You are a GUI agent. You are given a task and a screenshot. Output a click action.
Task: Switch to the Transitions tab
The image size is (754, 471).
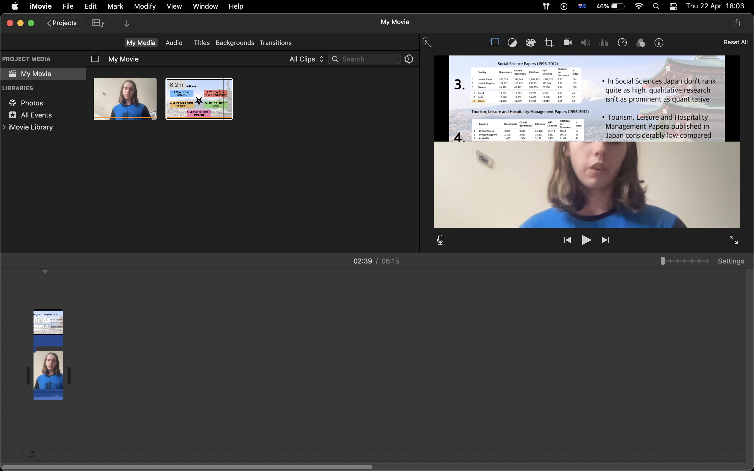click(x=275, y=43)
